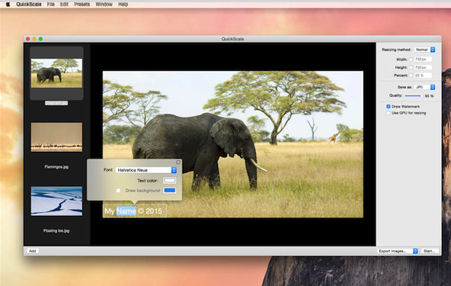Close the QuickScale window
Screen dimensions: 451x286
[x=28, y=39]
